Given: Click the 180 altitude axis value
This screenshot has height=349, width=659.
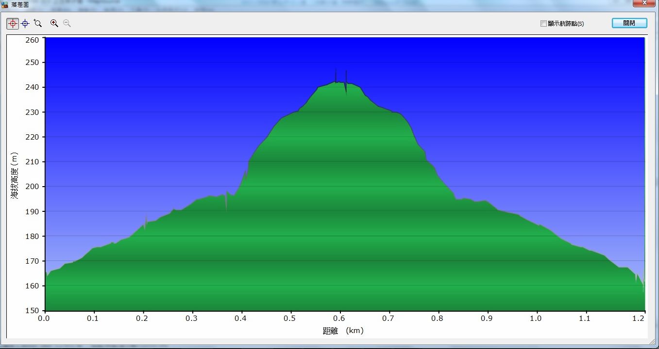Looking at the screenshot, I should point(32,236).
